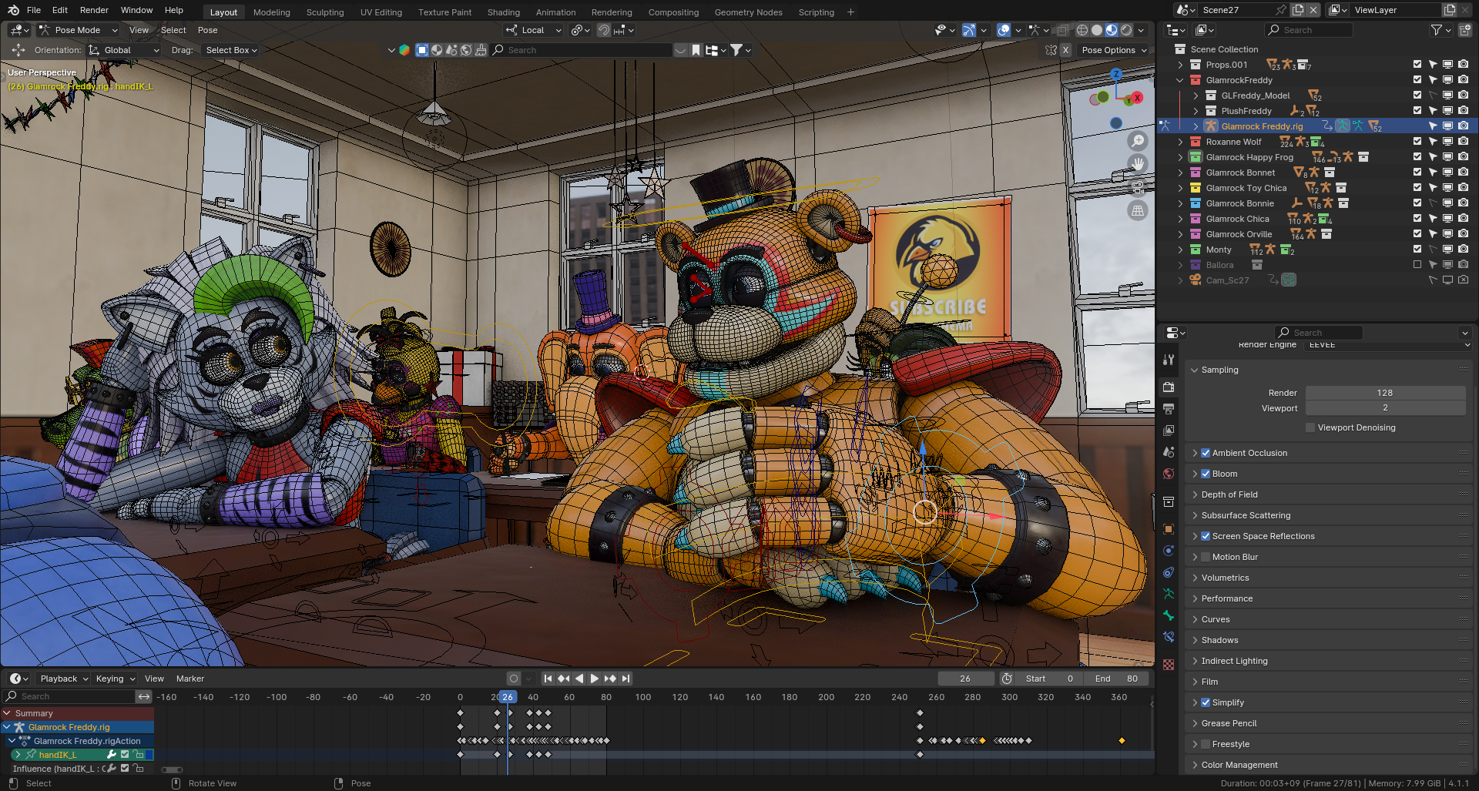Open the Tool properties tab
Screen dimensions: 1479x791
pos(1169,360)
